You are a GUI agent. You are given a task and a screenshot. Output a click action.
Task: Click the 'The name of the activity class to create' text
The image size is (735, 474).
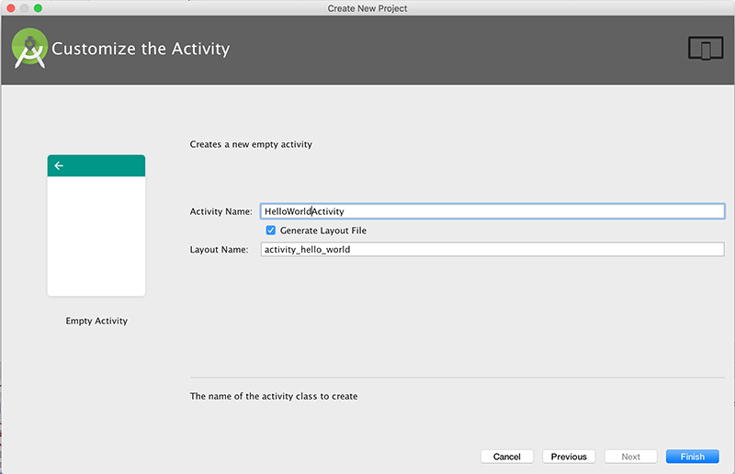tap(274, 396)
